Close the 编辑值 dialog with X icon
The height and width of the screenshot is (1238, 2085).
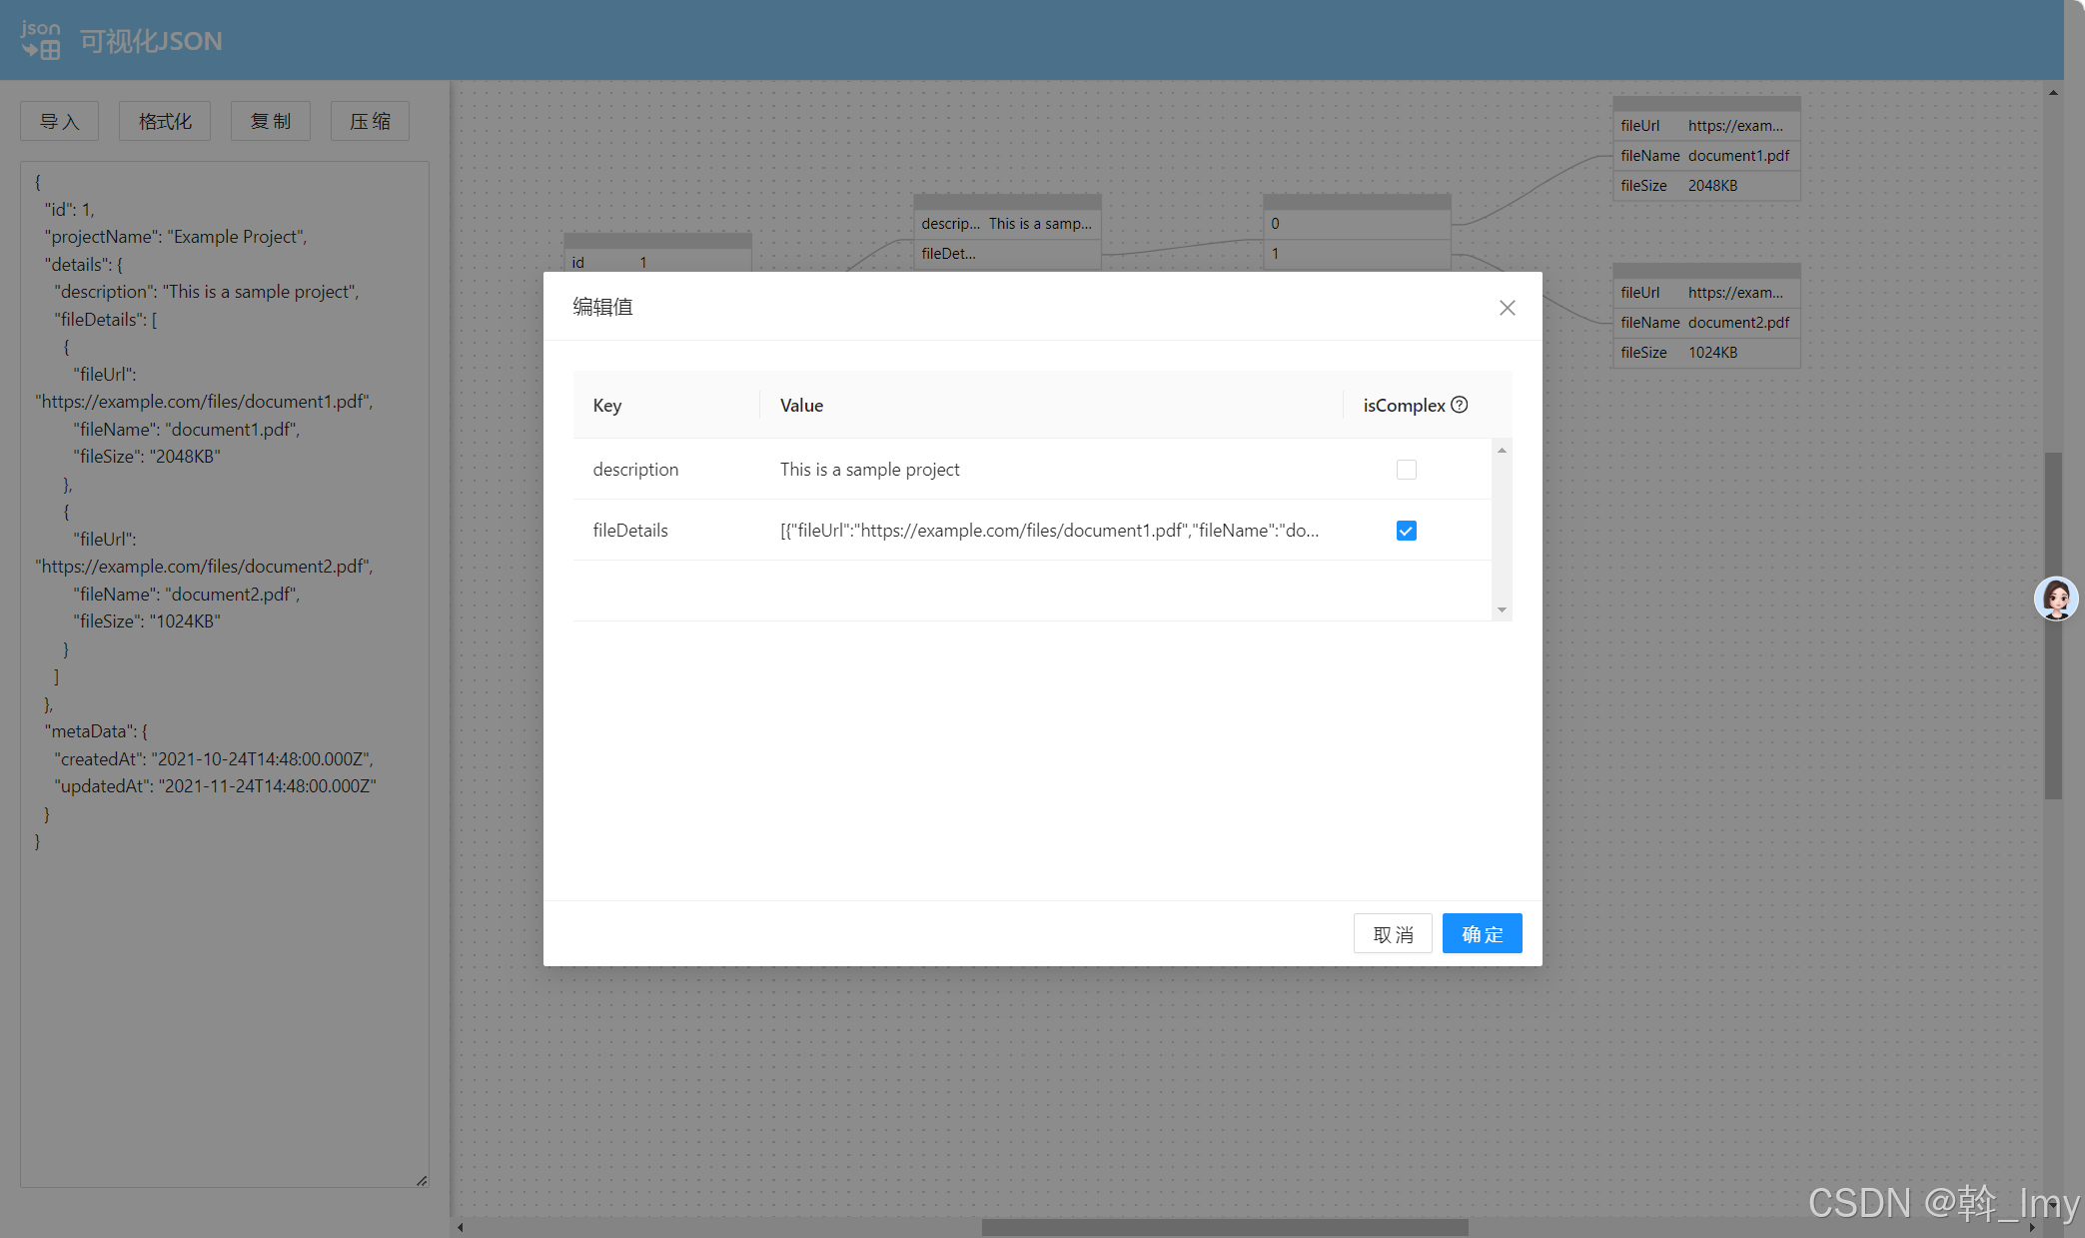pos(1507,308)
